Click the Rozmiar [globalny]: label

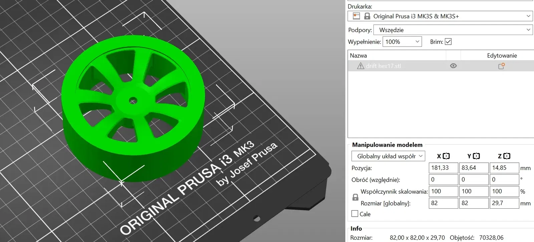(385, 203)
